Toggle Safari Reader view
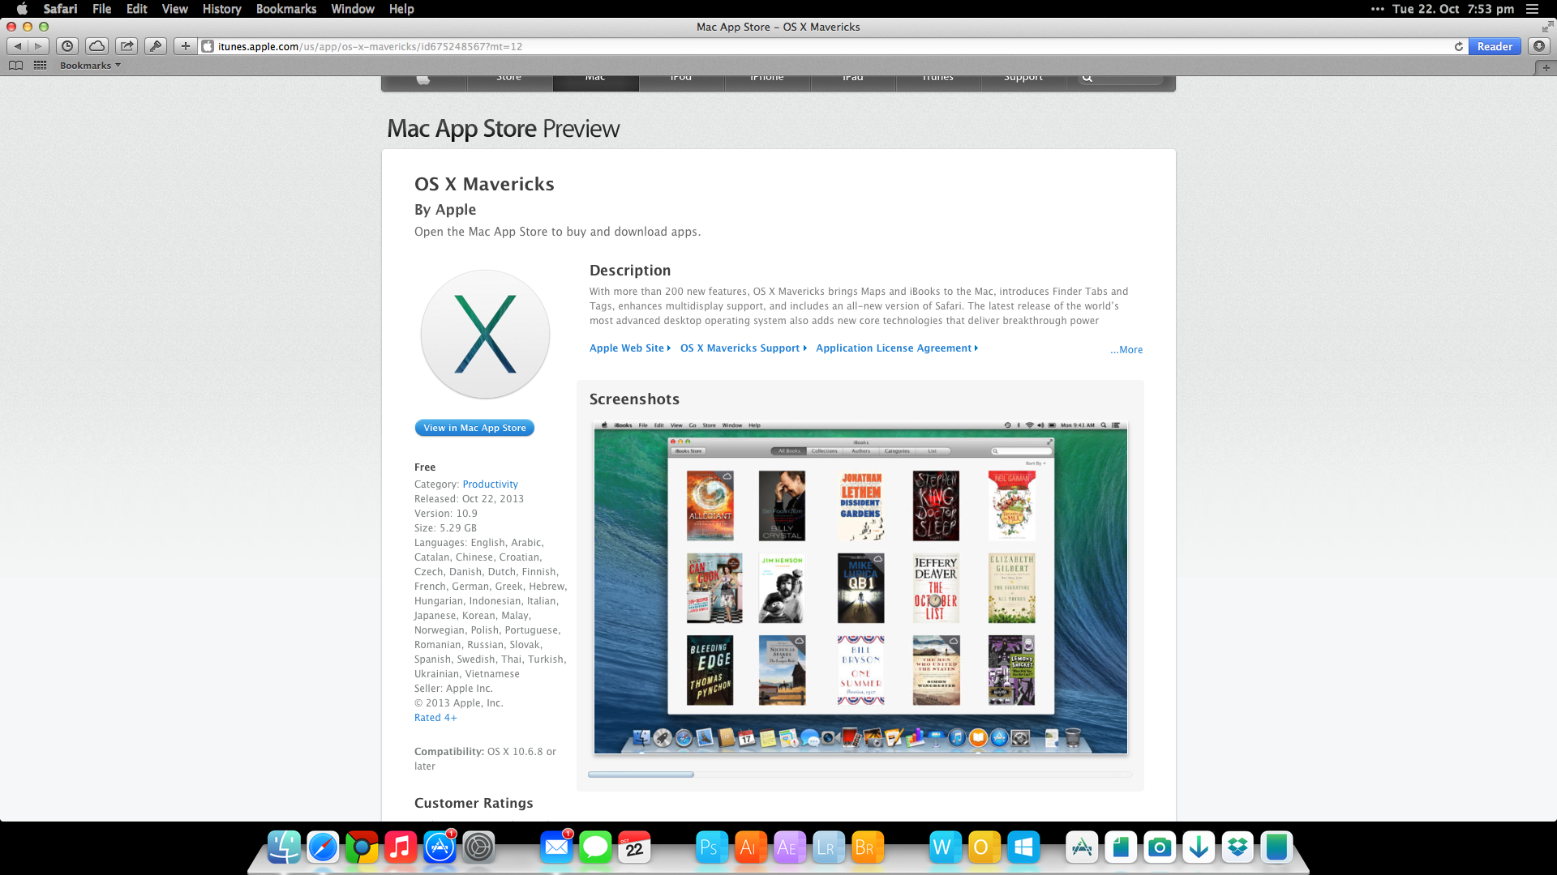Screen dimensions: 1557x875 click(1495, 46)
